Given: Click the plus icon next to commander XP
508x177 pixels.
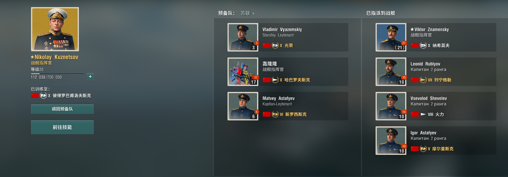Looking at the screenshot, I should (90, 77).
